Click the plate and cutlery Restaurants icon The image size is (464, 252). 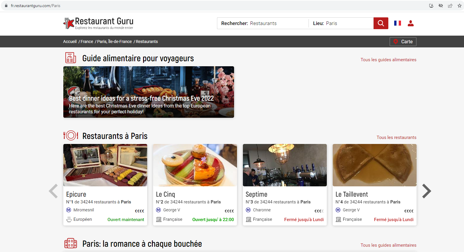click(71, 135)
